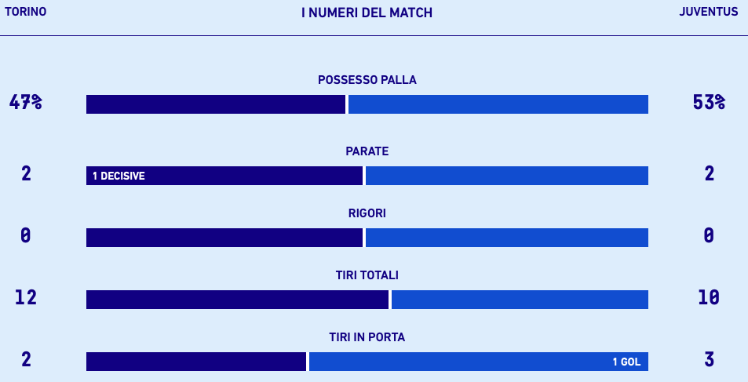Image resolution: width=748 pixels, height=382 pixels.
Task: Select the 53% possession value
Action: [709, 102]
